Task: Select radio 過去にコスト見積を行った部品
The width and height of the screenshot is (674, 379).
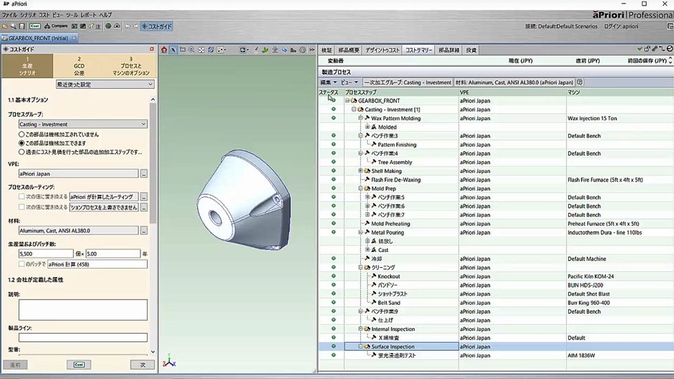Action: coord(21,152)
